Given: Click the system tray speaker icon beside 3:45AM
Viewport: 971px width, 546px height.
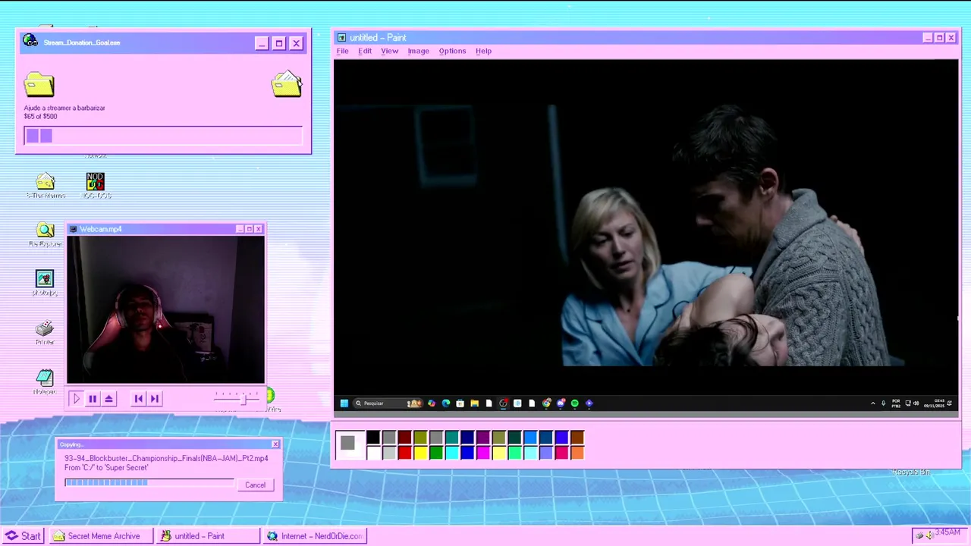Looking at the screenshot, I should (929, 535).
